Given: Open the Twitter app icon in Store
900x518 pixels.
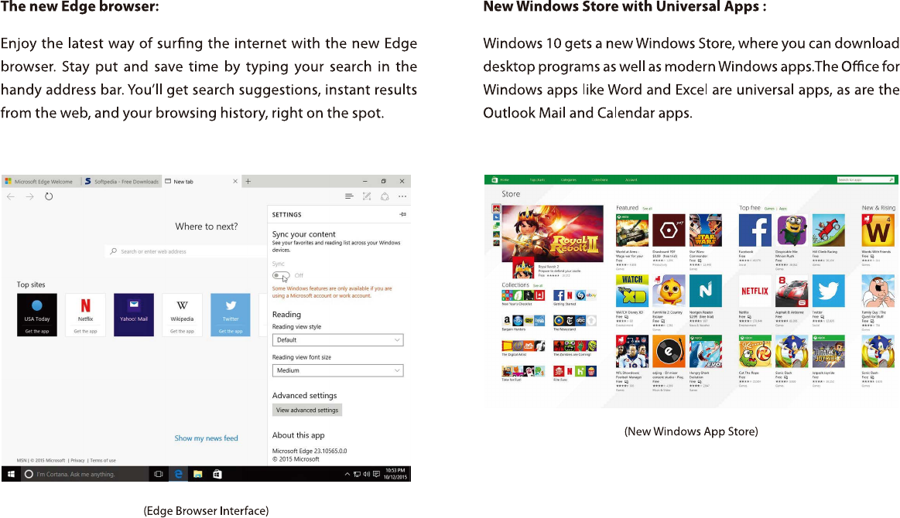Looking at the screenshot, I should click(x=828, y=291).
